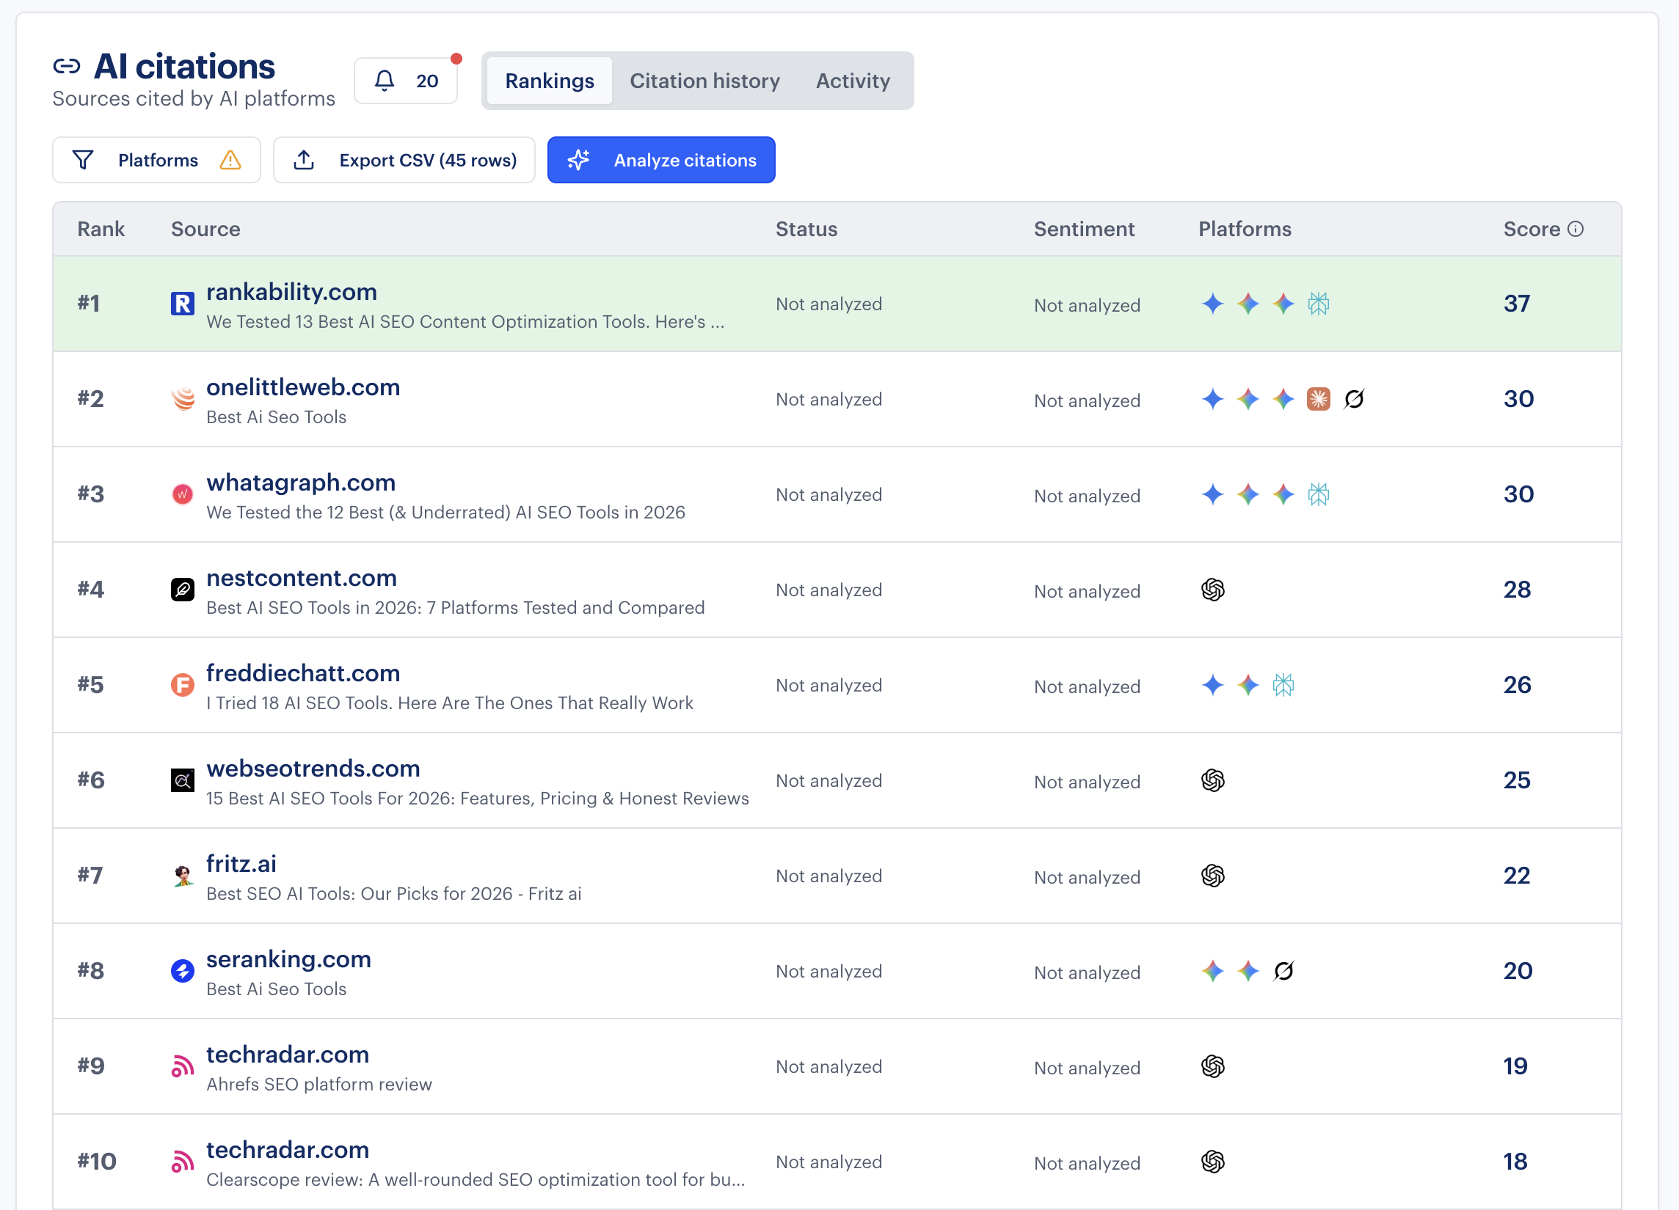The image size is (1679, 1210).
Task: Click the freddiechatt.com orange F favicon
Action: 182,685
